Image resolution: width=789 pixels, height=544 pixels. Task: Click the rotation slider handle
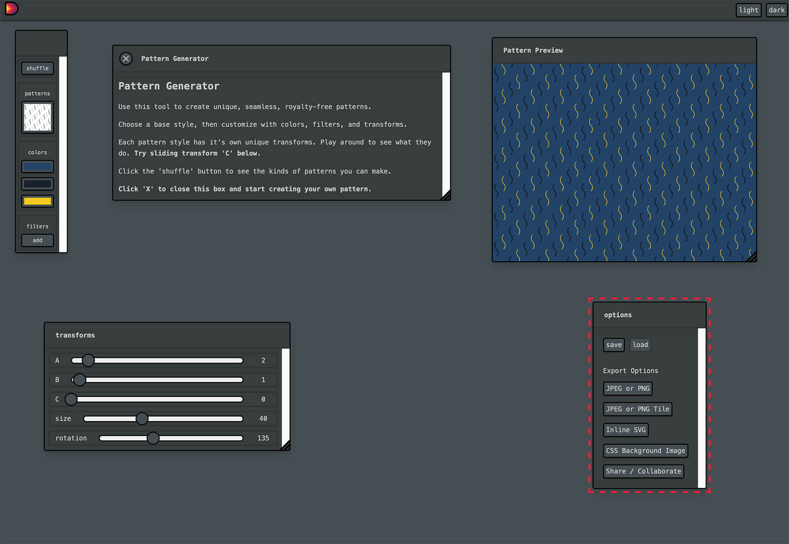(x=153, y=438)
